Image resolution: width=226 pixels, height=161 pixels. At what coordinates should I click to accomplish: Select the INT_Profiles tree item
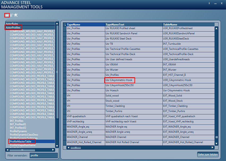click(16, 121)
